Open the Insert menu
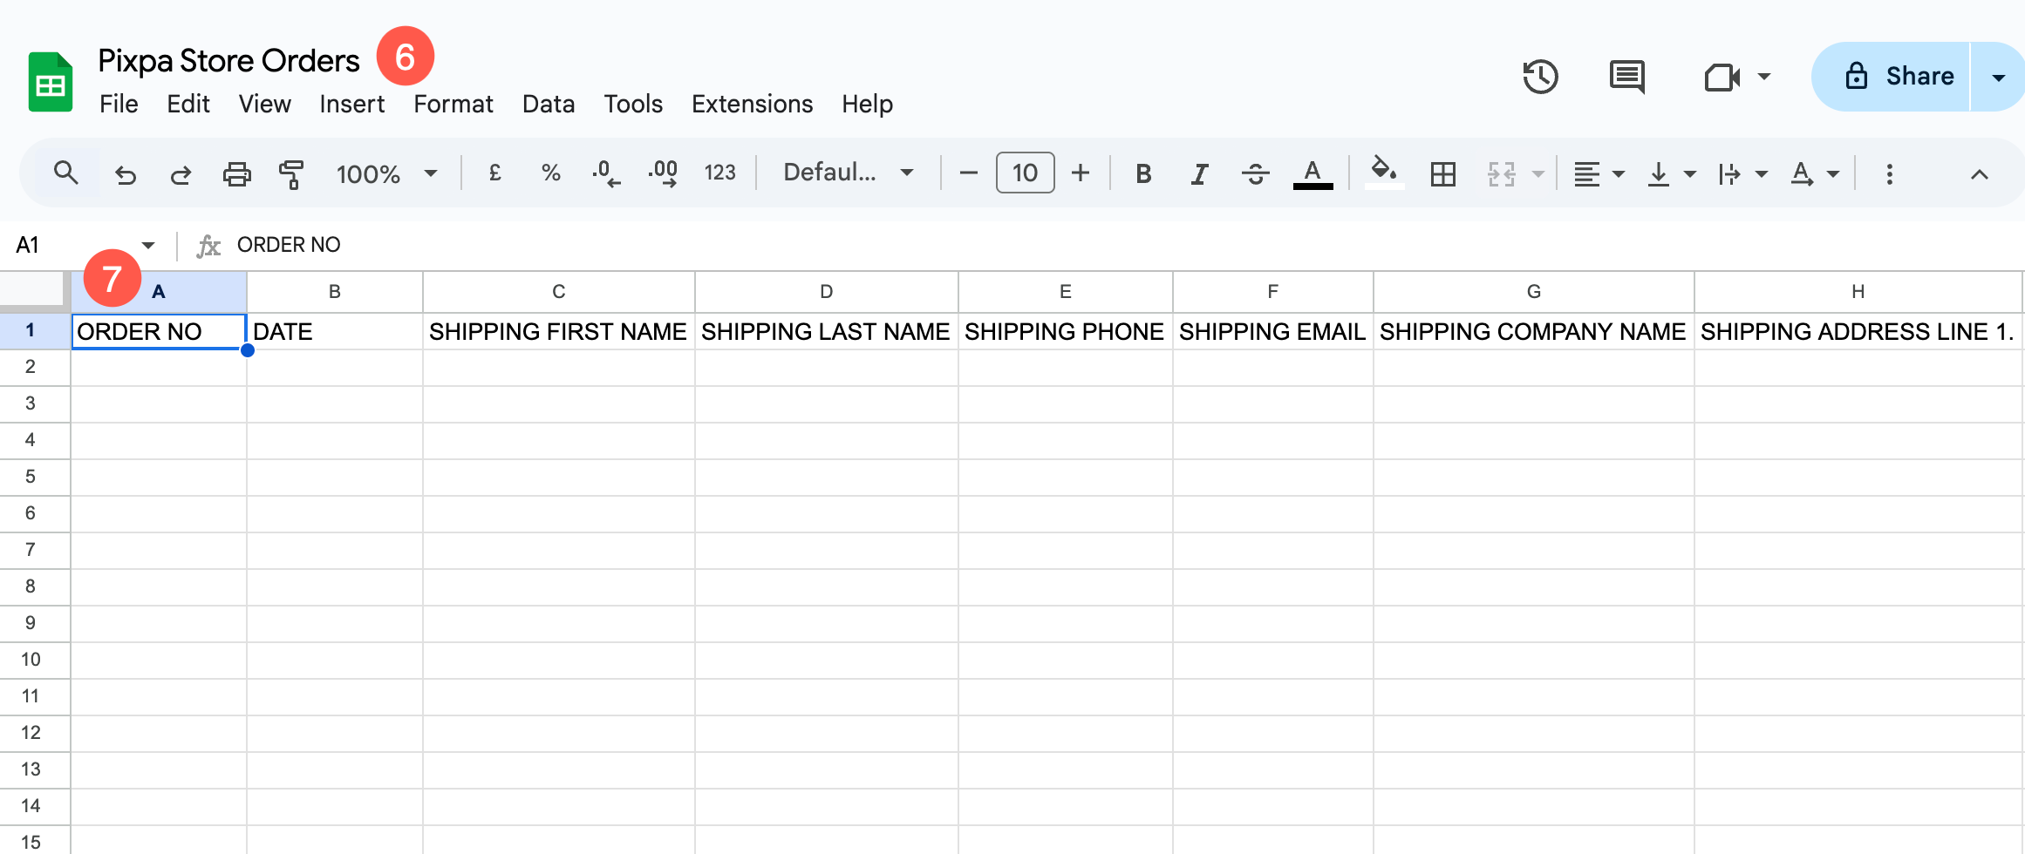This screenshot has height=854, width=2025. point(351,104)
